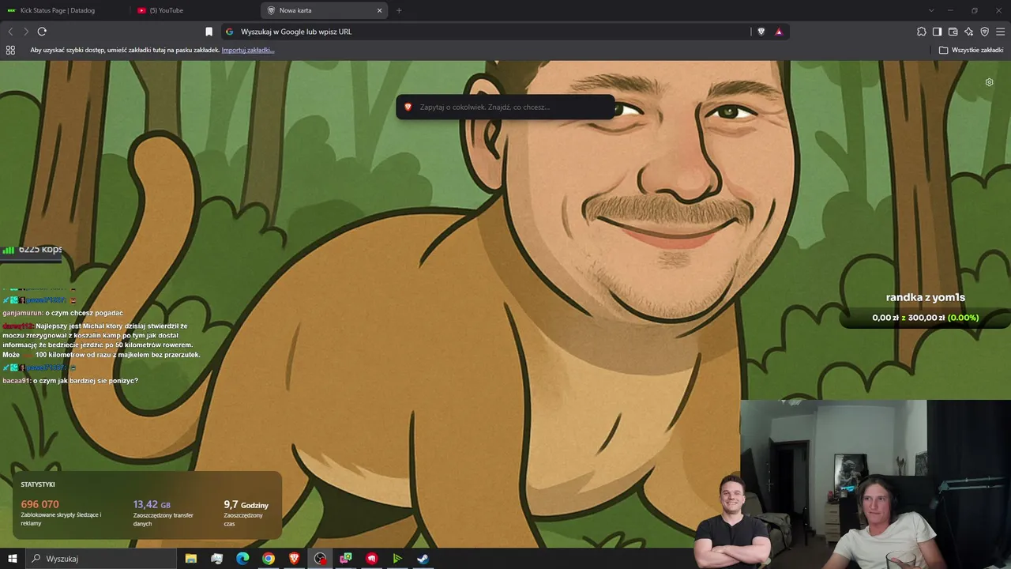Open the Brave Wallet icon
The height and width of the screenshot is (569, 1011).
coord(953,32)
